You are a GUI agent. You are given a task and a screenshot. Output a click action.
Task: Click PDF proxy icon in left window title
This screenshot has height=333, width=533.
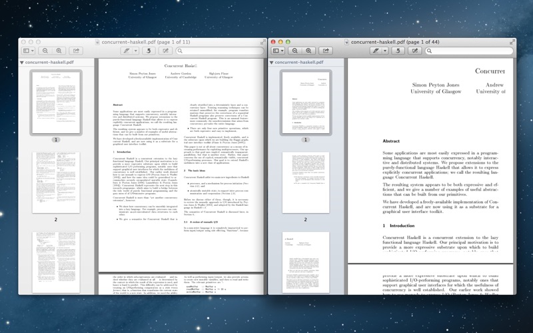coord(97,42)
